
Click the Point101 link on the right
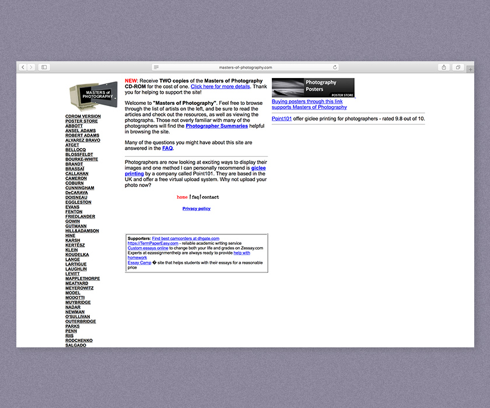pyautogui.click(x=281, y=119)
